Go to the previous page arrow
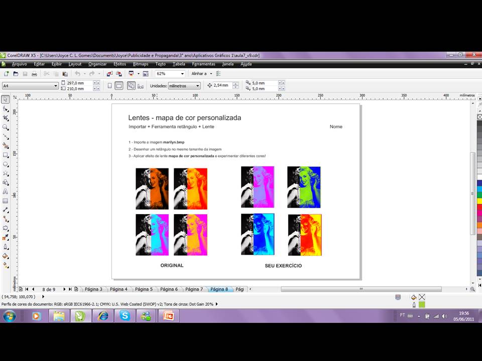This screenshot has width=482, height=361. pyautogui.click(x=33, y=289)
